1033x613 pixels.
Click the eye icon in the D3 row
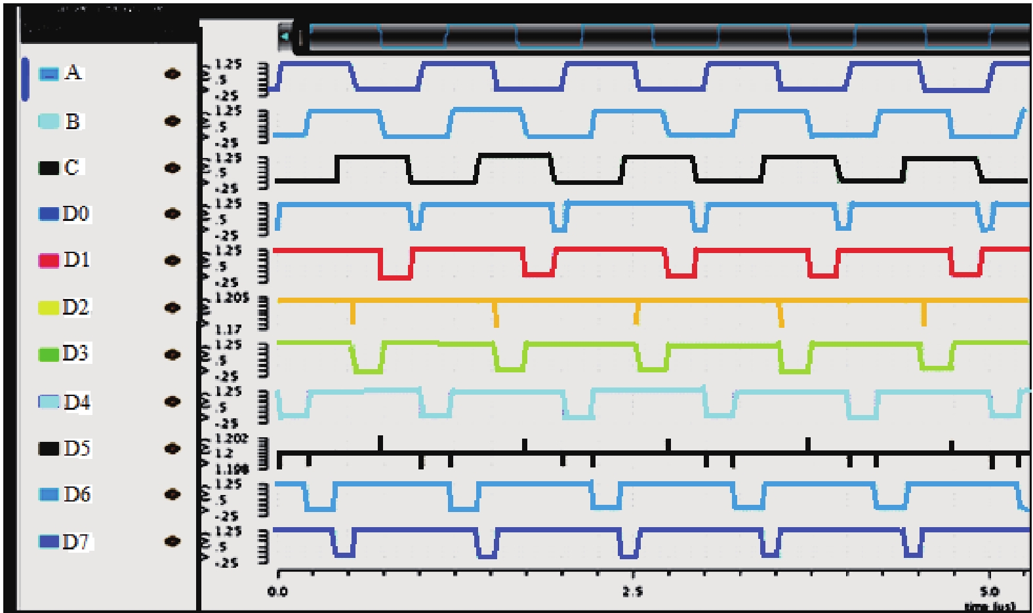pyautogui.click(x=172, y=355)
